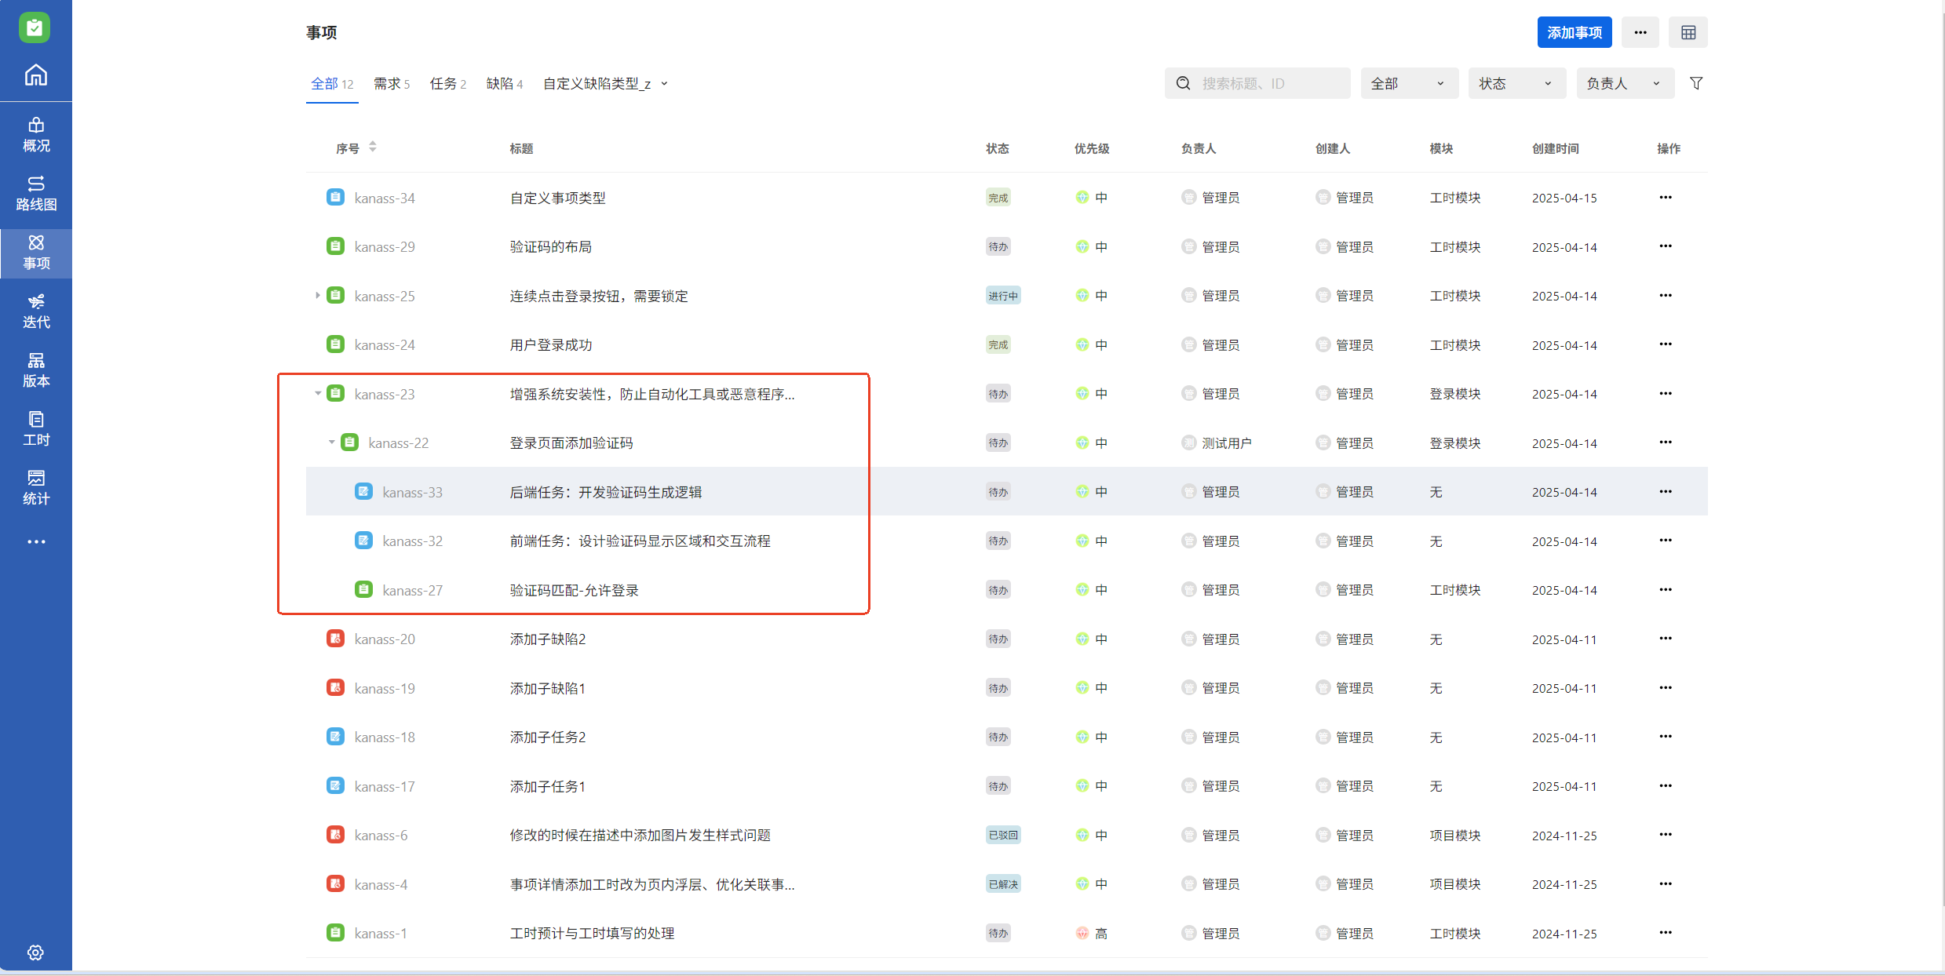Collapse the kanass-23 tree row
This screenshot has height=976, width=1945.
[x=317, y=394]
